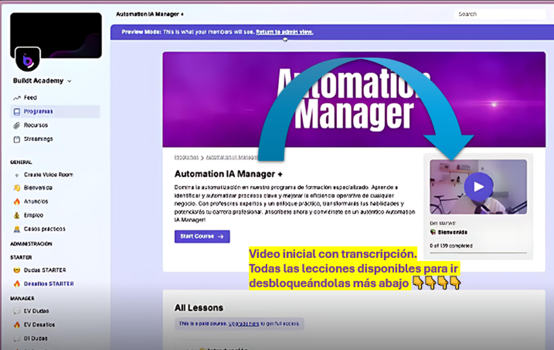Open Empleo via its briefcase icon
The height and width of the screenshot is (350, 554).
16,216
